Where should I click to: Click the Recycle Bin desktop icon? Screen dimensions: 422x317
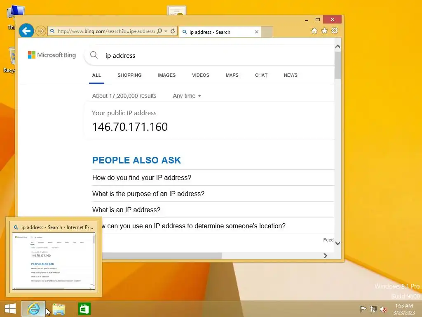click(9, 60)
